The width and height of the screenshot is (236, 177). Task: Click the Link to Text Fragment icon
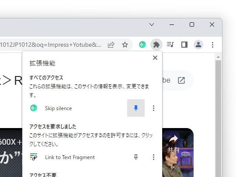tap(34, 157)
